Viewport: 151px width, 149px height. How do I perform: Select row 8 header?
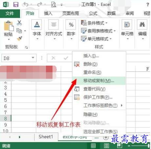6,118
